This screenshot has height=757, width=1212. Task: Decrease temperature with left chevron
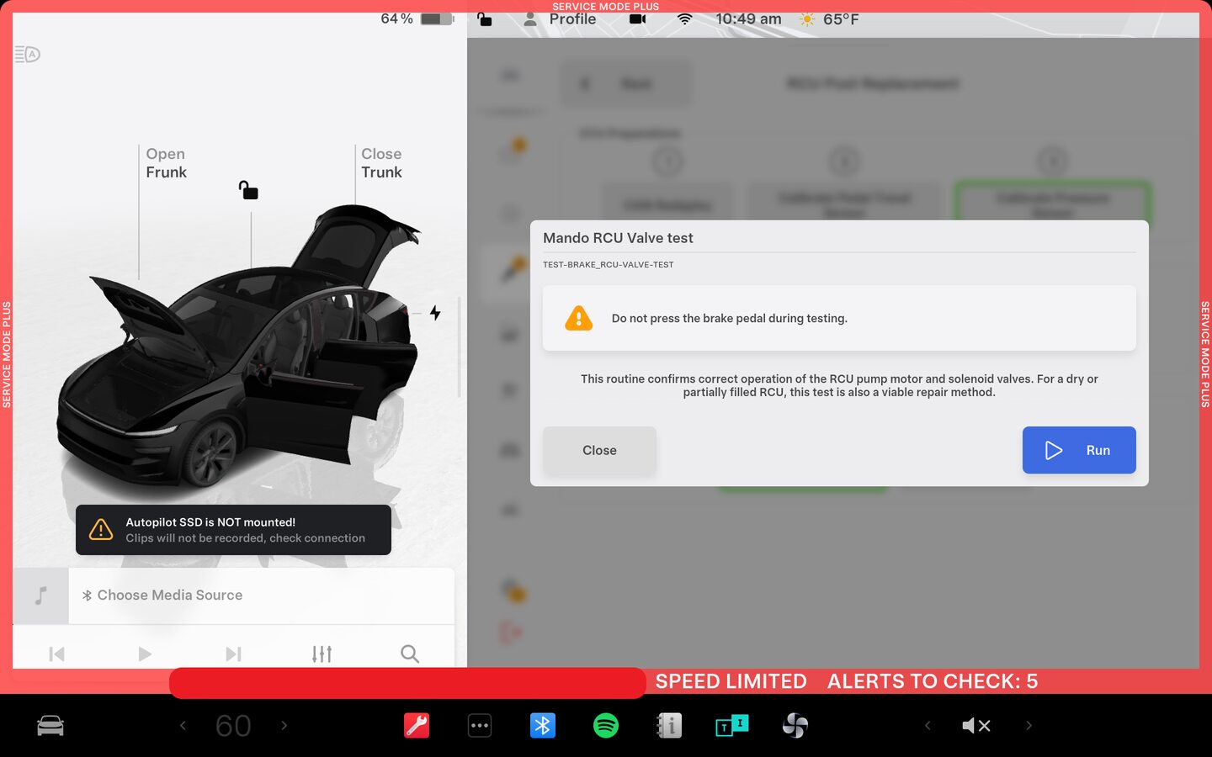183,725
